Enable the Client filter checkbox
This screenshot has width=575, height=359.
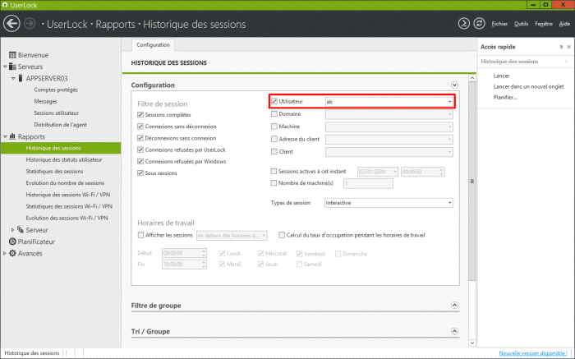pyautogui.click(x=274, y=151)
